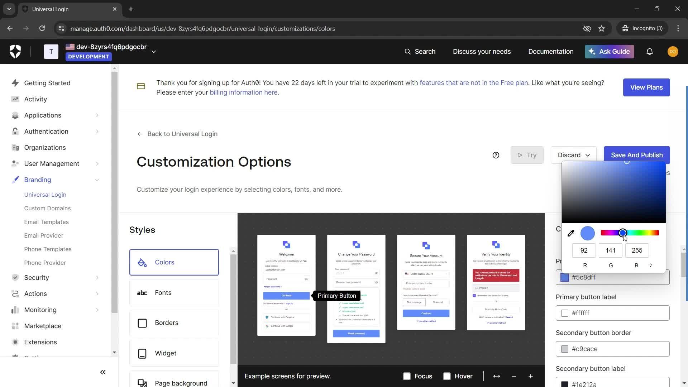The image size is (688, 387).
Task: Click the primary button color swatch
Action: click(565, 278)
